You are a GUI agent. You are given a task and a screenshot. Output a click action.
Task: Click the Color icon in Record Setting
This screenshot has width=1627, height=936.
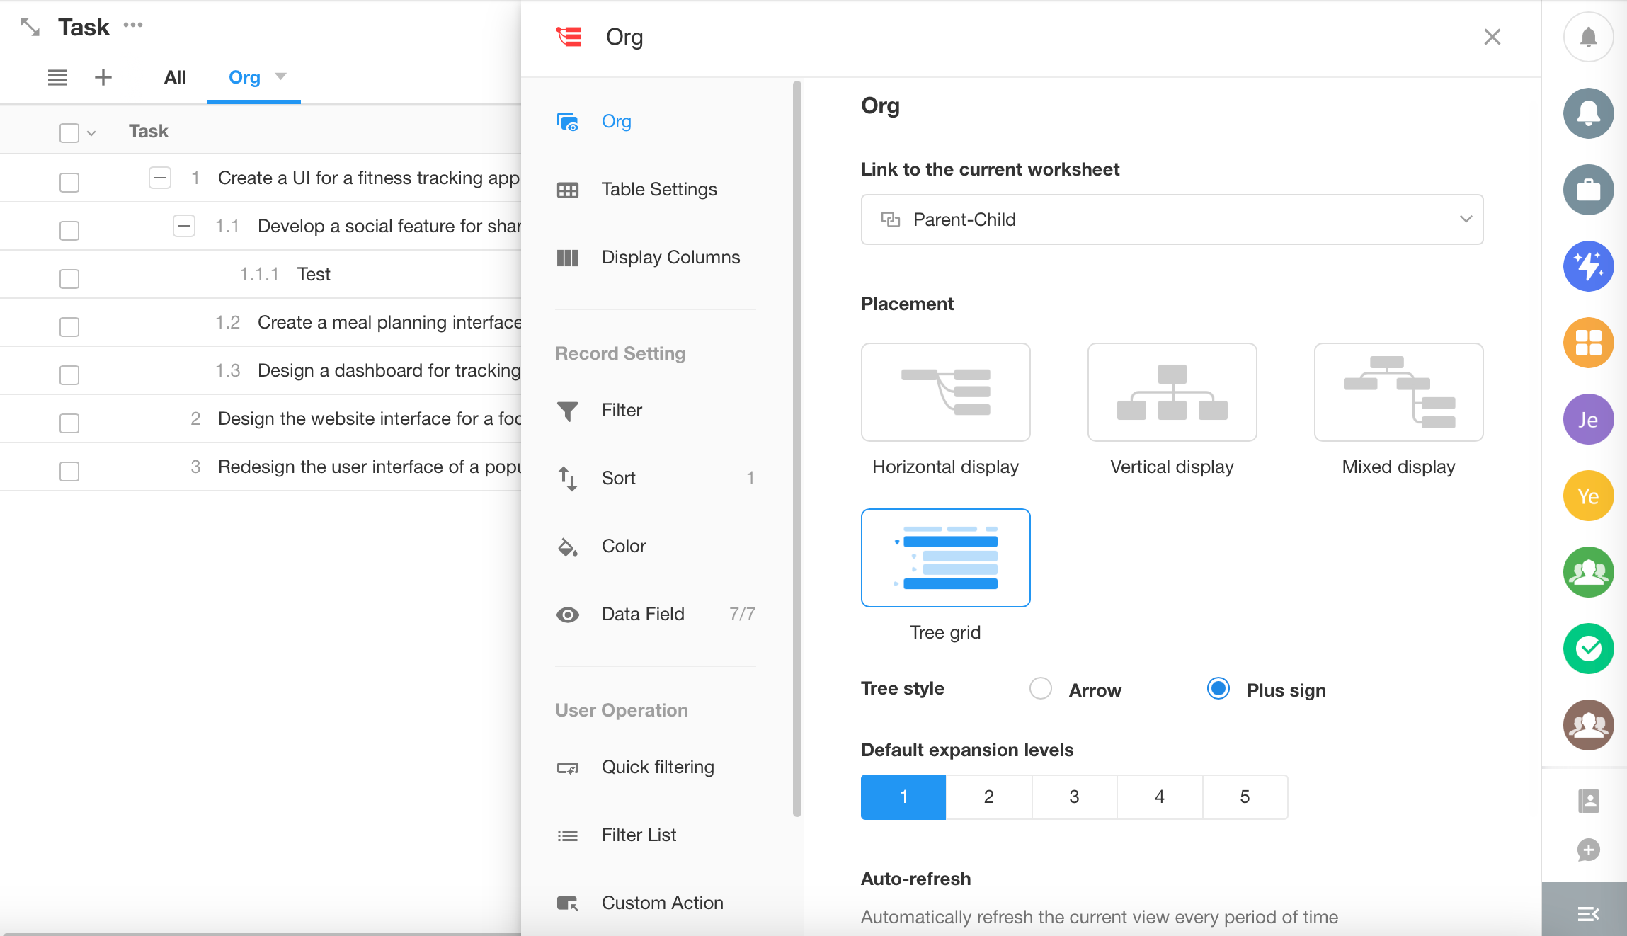[x=569, y=546]
